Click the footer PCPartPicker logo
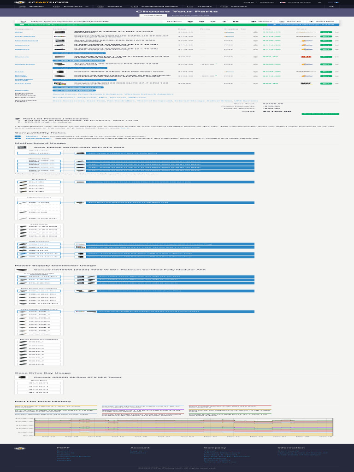The height and width of the screenshot is (472, 354). point(19,448)
